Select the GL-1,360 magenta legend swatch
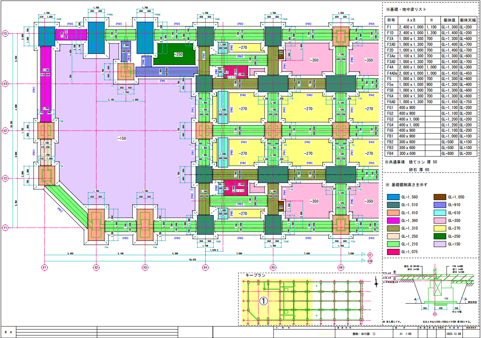Viewport: 481px width, 338px height. click(x=393, y=220)
